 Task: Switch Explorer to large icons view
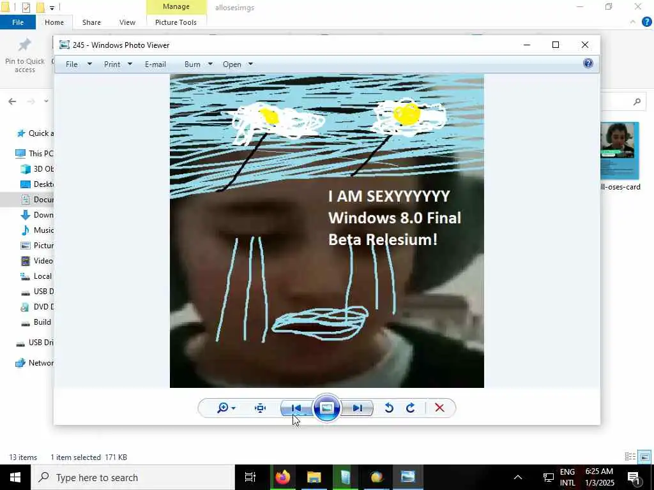[x=645, y=457]
